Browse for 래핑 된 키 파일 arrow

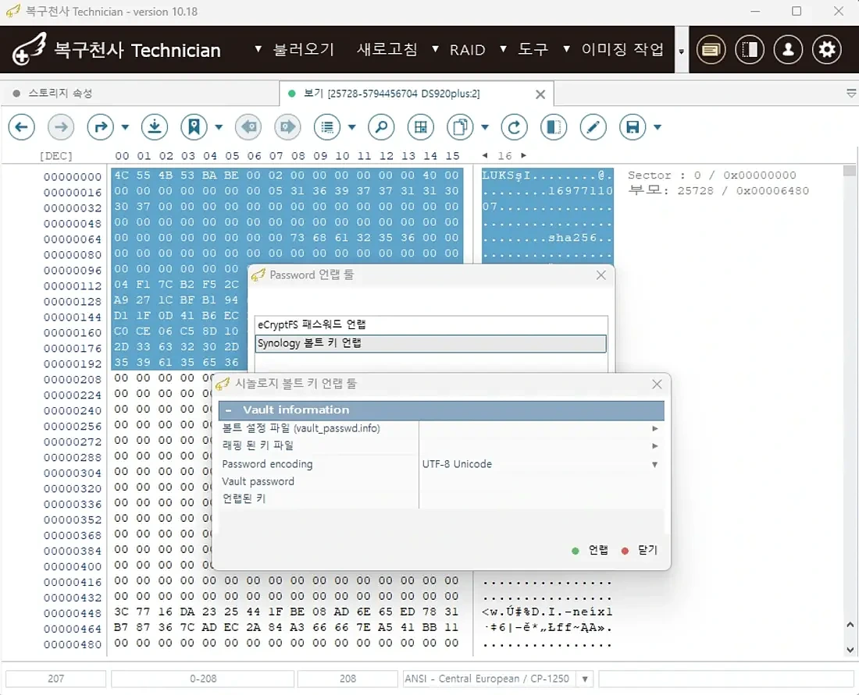654,446
